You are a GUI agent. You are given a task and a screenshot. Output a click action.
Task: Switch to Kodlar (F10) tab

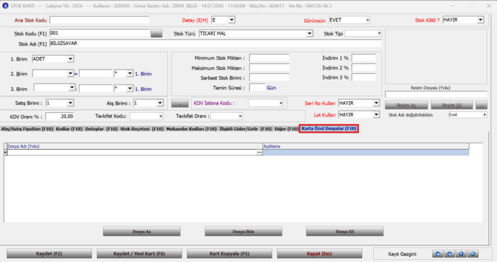click(x=69, y=129)
